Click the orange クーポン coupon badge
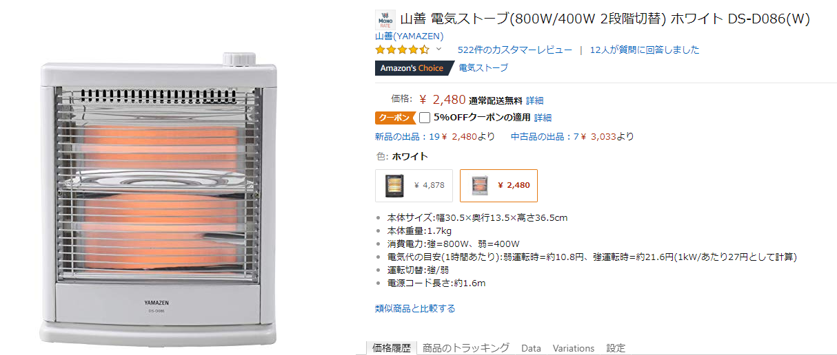The height and width of the screenshot is (355, 837). pyautogui.click(x=395, y=118)
